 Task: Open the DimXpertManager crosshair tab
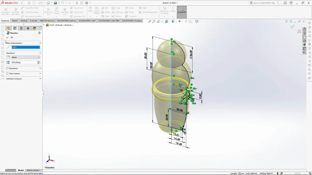28,28
